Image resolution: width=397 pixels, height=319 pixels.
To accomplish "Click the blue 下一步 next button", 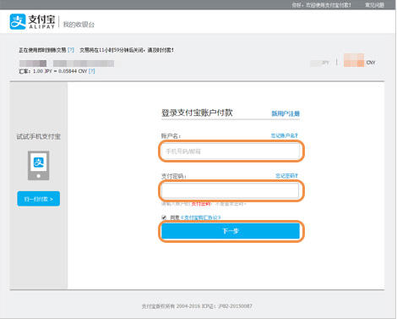I will [x=231, y=231].
